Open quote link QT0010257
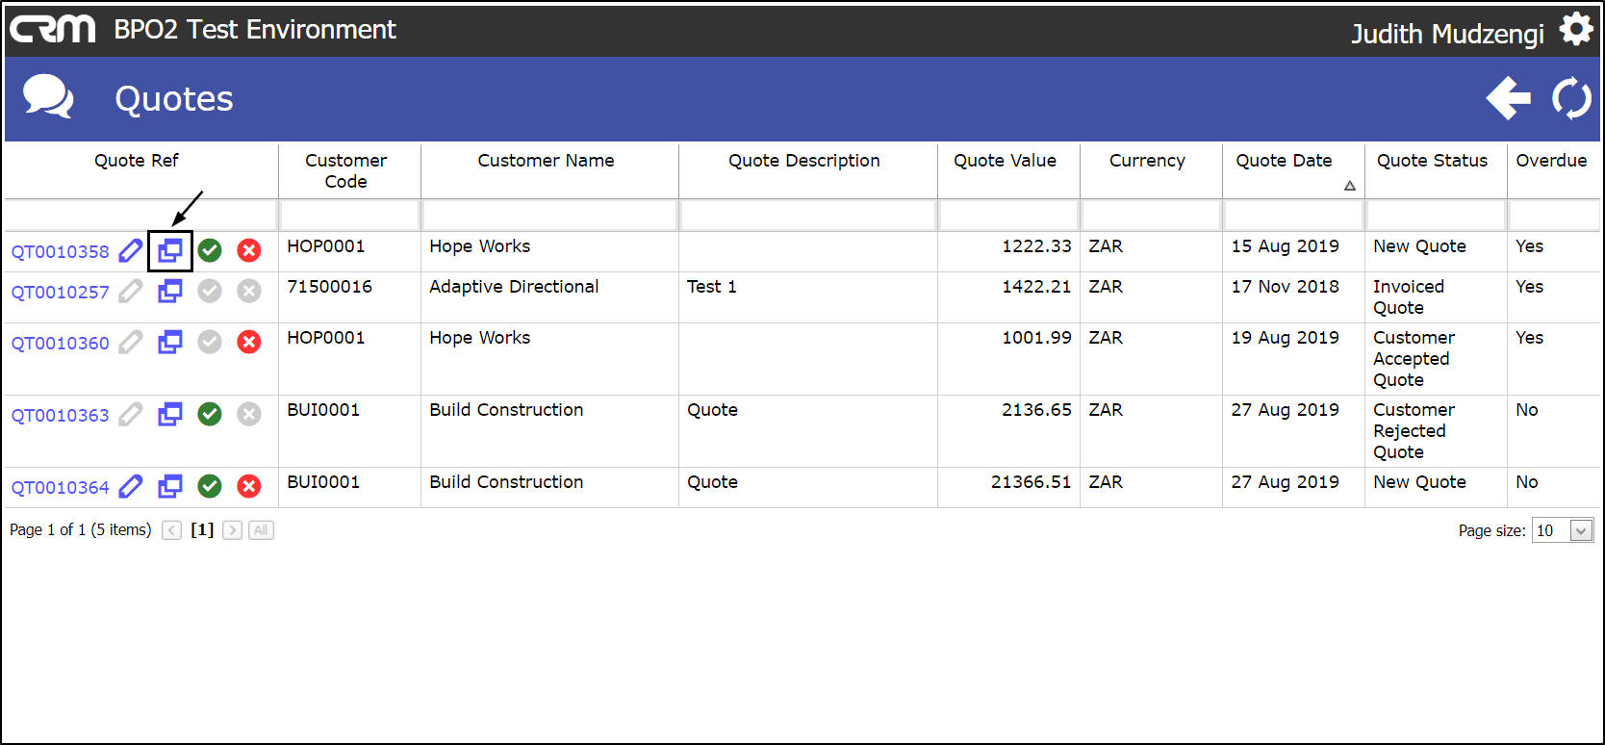1605x745 pixels. [x=61, y=293]
